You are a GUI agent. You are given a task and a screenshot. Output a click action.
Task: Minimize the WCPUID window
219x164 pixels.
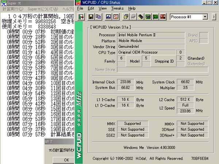point(205,3)
